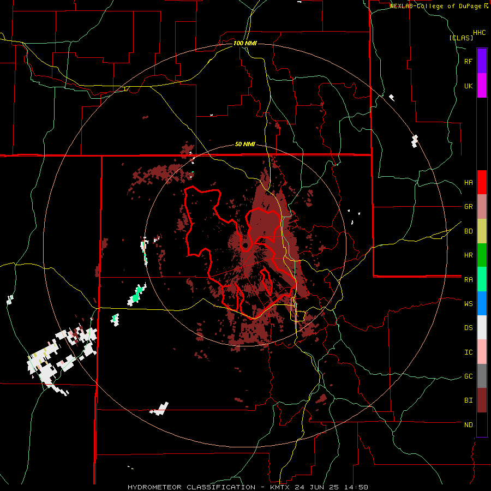Click the ND legend label
This screenshot has width=491, height=491.
pyautogui.click(x=468, y=425)
